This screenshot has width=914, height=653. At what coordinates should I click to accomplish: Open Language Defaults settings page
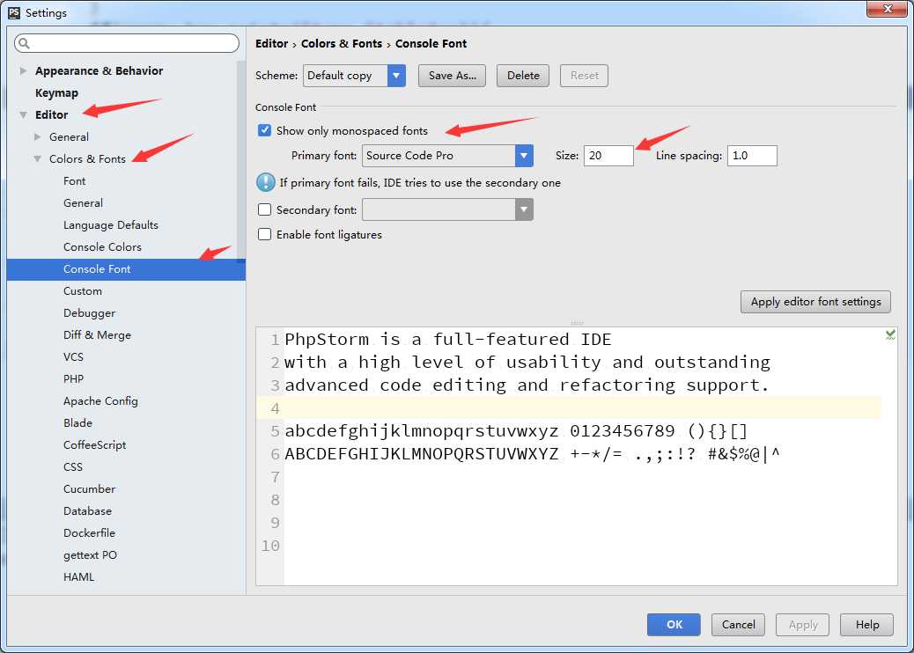[x=111, y=224]
